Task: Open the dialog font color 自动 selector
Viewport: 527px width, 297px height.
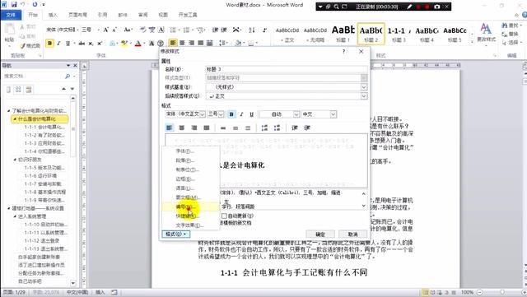Action: click(x=279, y=114)
